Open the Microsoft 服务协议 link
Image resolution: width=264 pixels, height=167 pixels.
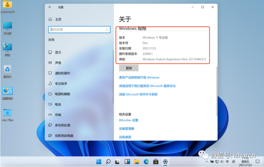click(147, 86)
